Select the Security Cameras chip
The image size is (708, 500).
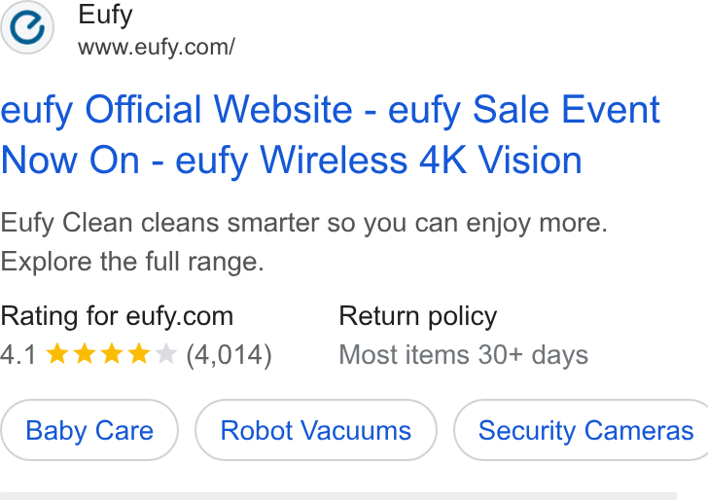[582, 430]
